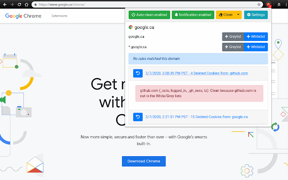This screenshot has height=180, width=288.
Task: Restore deleted github.com cookies with undo icon
Action: [138, 73]
